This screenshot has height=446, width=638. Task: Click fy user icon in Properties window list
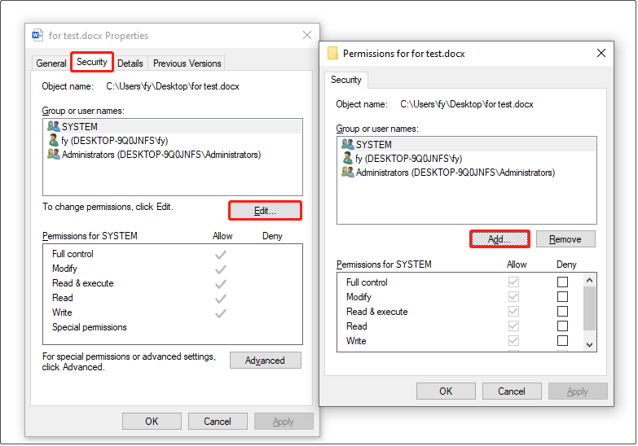click(x=53, y=140)
